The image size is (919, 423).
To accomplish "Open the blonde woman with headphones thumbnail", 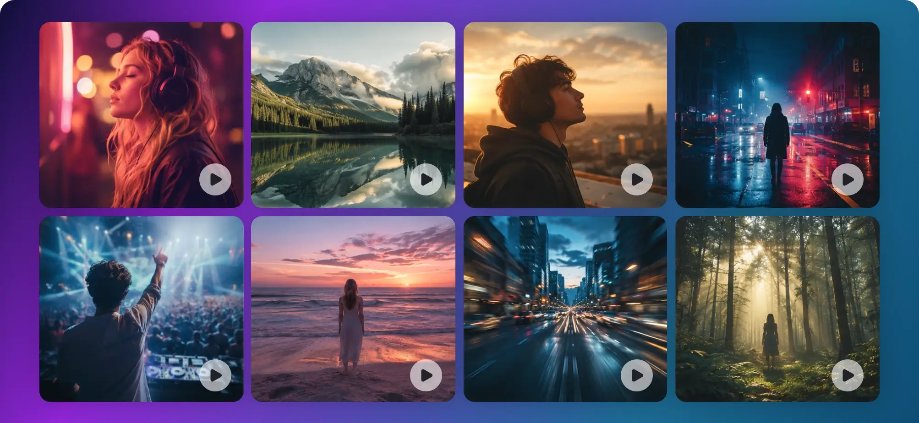I will point(142,115).
